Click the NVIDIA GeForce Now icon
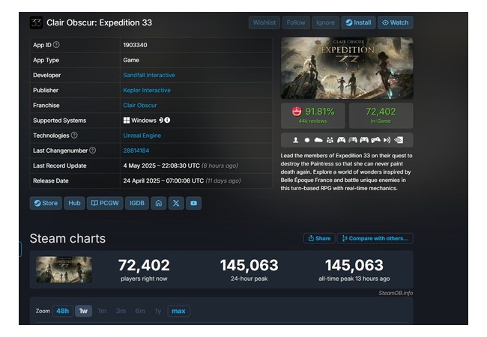The height and width of the screenshot is (337, 487). click(x=399, y=140)
